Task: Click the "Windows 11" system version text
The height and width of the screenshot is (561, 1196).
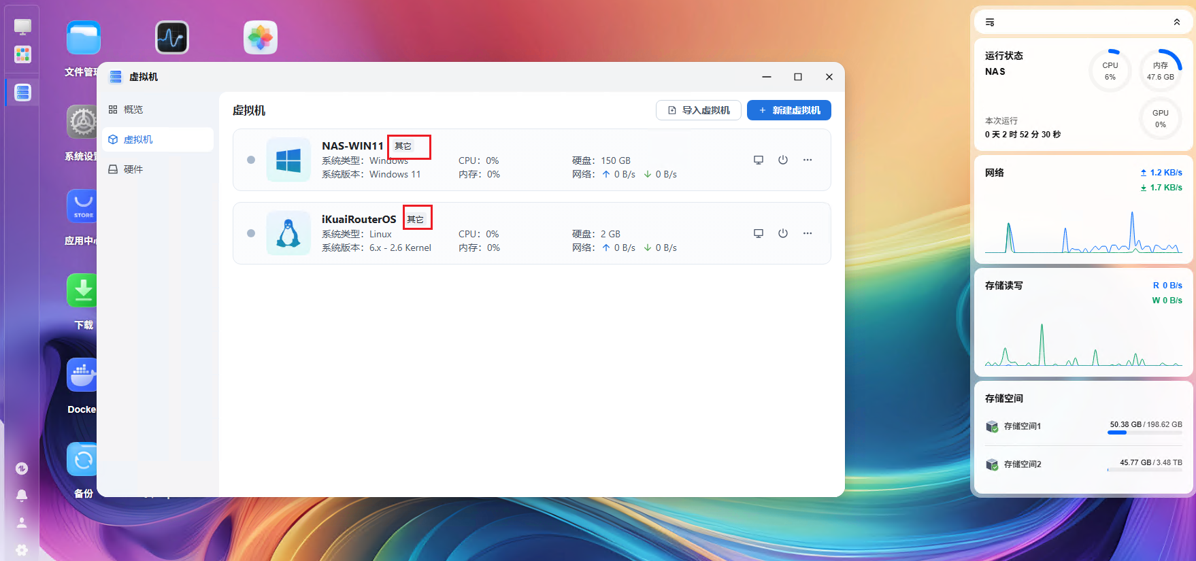Action: (x=395, y=174)
